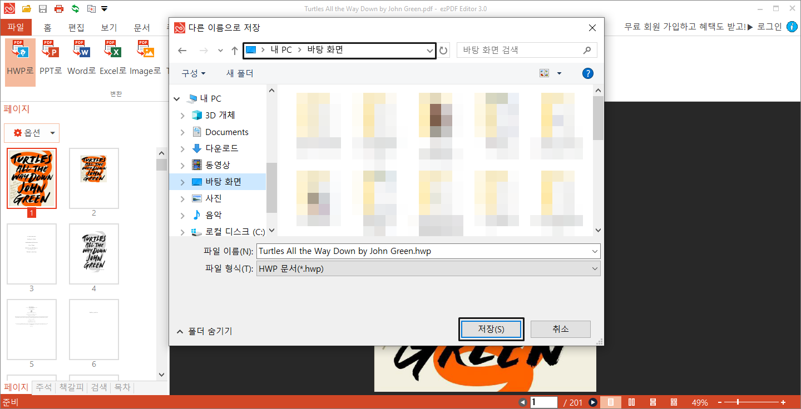Open the 홈 ribbon tab
The width and height of the screenshot is (801, 409).
point(47,27)
